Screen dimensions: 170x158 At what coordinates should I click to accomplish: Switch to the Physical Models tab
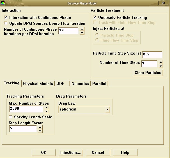[x=38, y=83]
